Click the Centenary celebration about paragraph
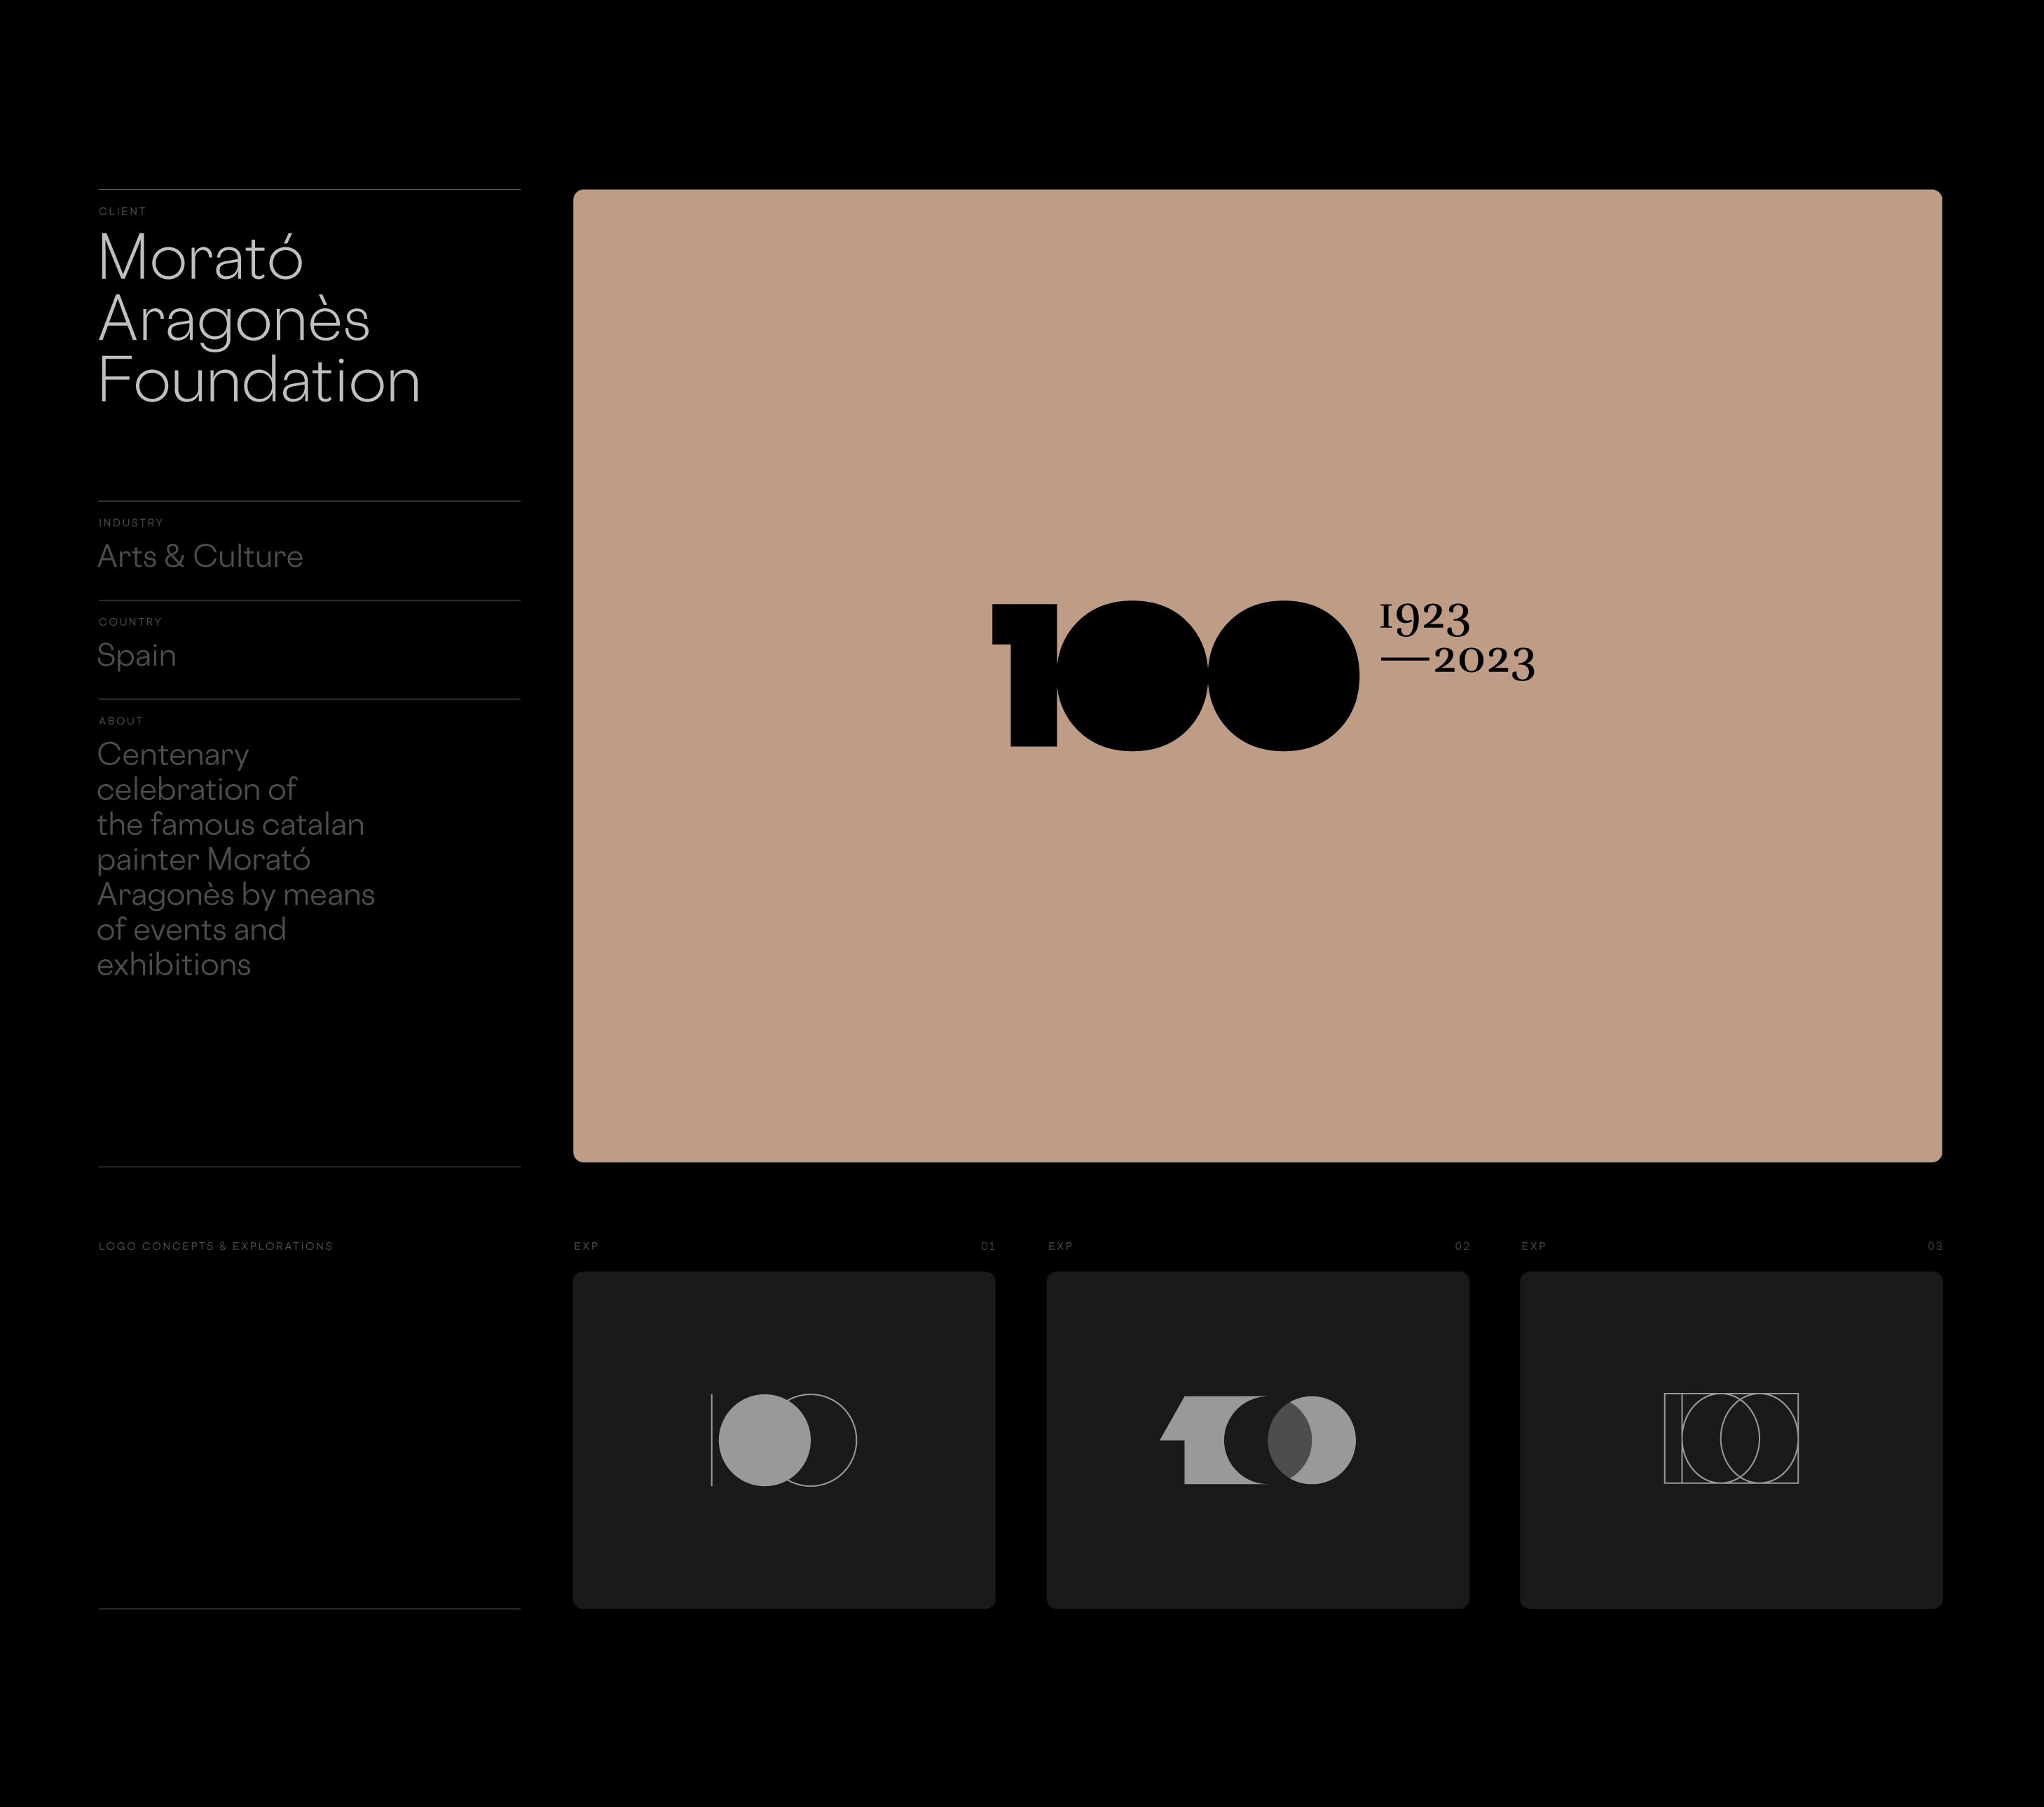2044x1807 pixels. pos(235,859)
